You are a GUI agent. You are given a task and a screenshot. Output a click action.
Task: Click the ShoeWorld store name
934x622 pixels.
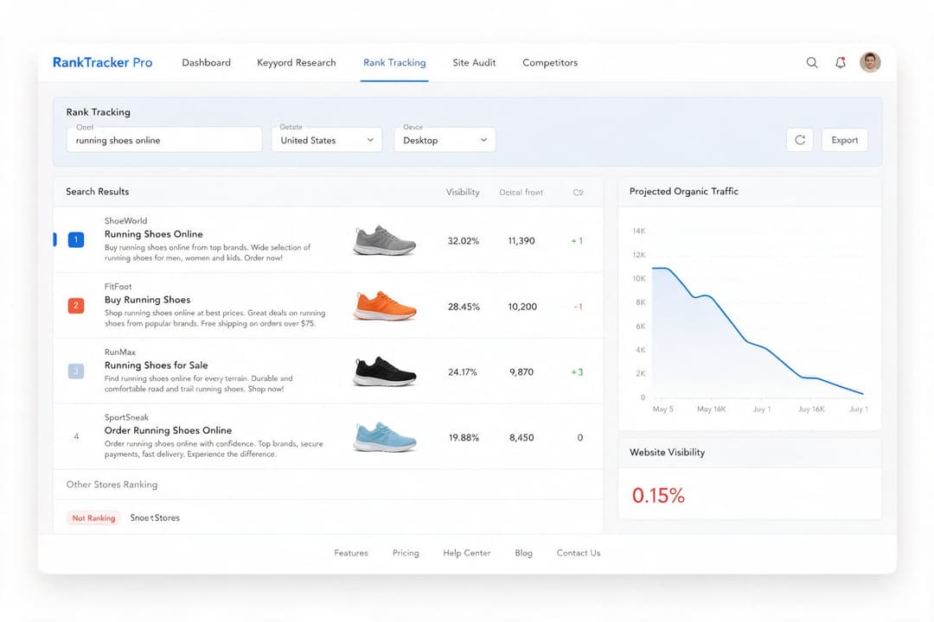tap(125, 221)
